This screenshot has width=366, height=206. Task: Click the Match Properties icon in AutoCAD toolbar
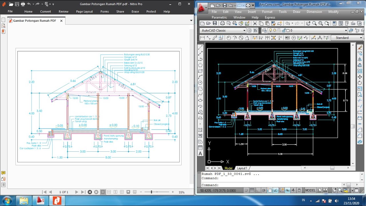[273, 23]
